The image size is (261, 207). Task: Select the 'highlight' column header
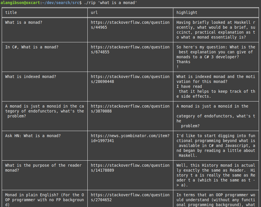187,12
